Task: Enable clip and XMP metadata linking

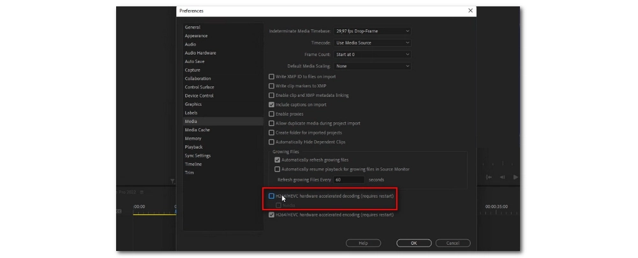Action: click(271, 95)
